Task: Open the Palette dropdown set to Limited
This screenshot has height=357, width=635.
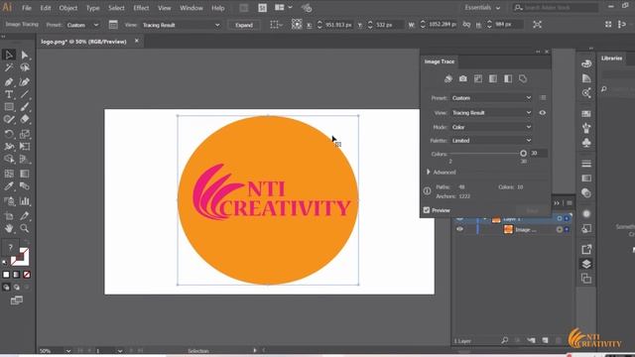Action: [491, 141]
